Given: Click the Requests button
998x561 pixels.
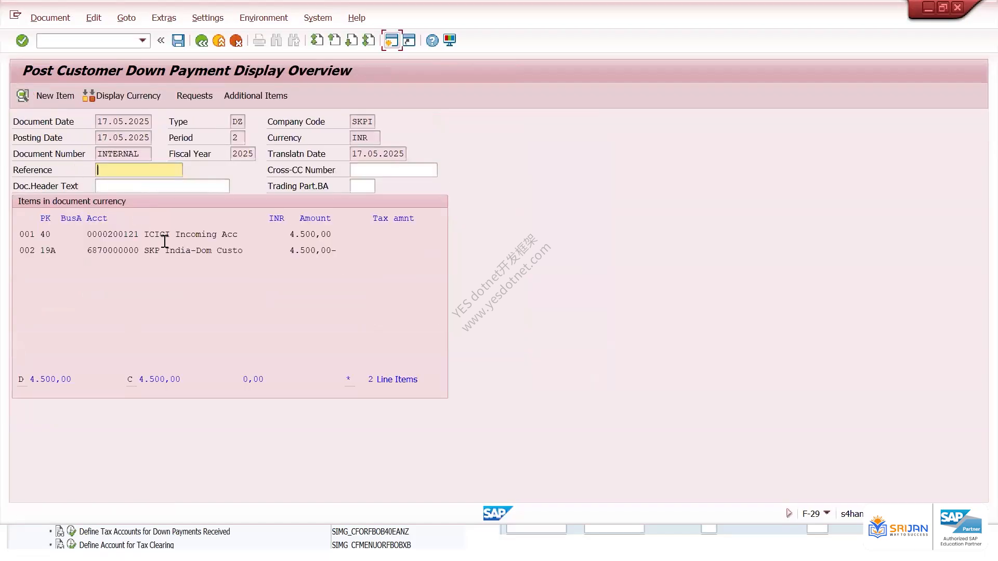Looking at the screenshot, I should click(194, 96).
